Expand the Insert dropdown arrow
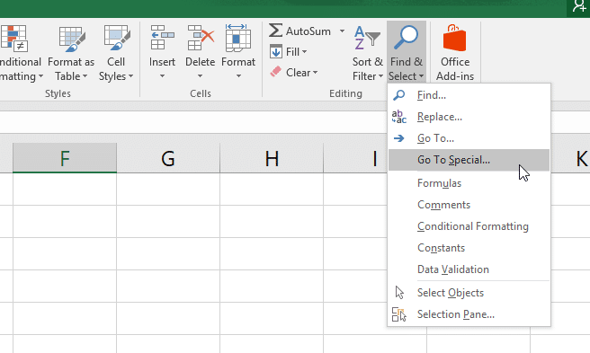590x353 pixels. 162,76
